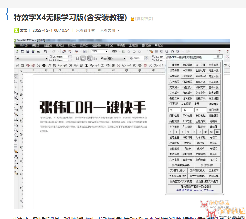Select font size 15 button in plugin panel
This screenshot has width=246, height=219.
[200, 132]
